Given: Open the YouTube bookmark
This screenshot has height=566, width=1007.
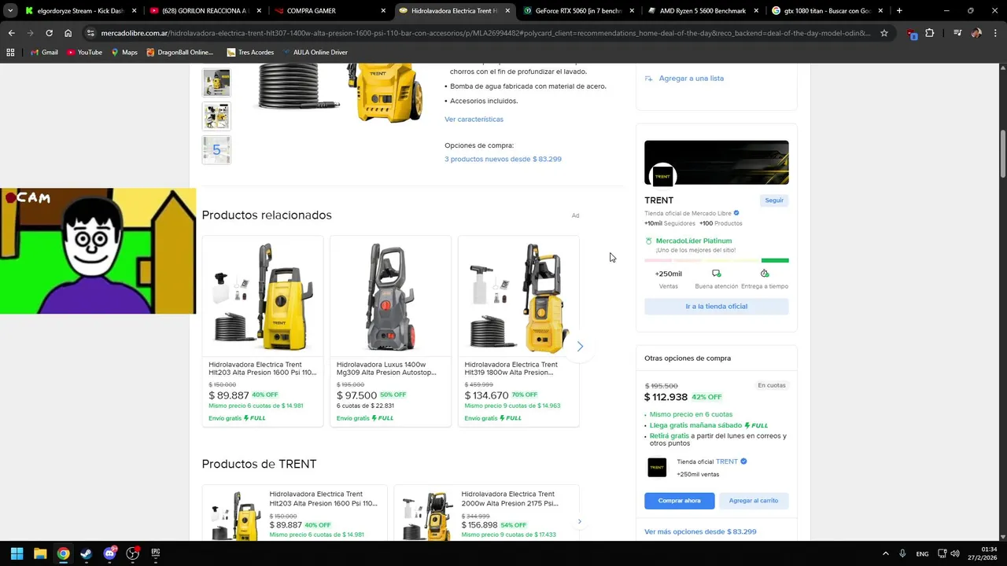Looking at the screenshot, I should click(84, 52).
